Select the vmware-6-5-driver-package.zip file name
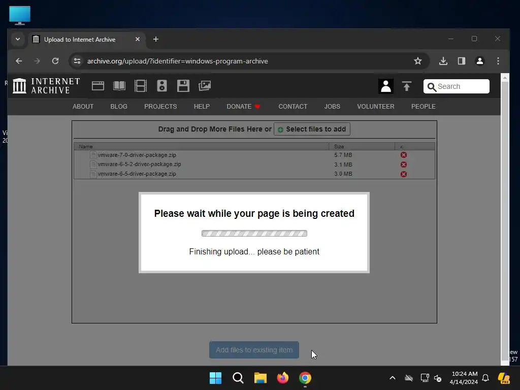 [137, 174]
